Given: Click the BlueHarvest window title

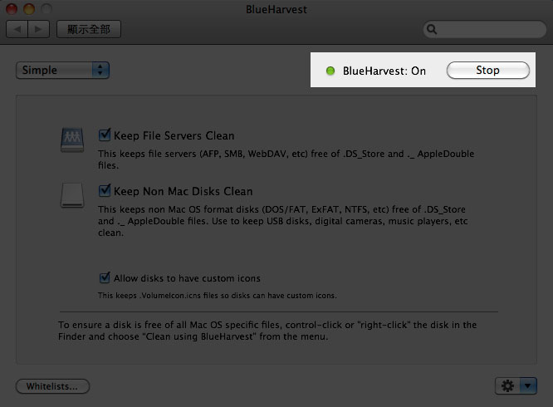Looking at the screenshot, I should click(276, 9).
